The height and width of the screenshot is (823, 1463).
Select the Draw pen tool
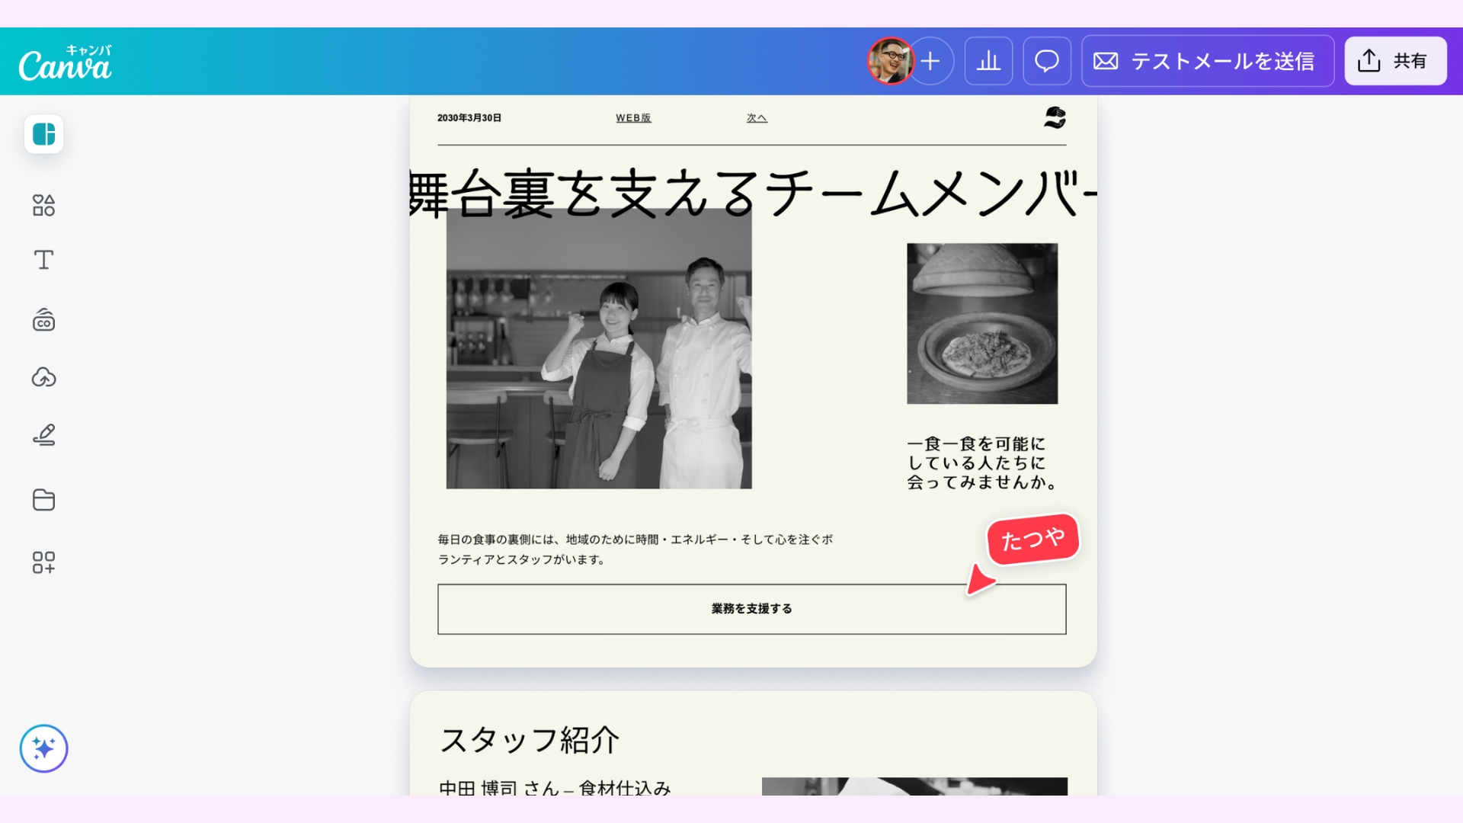pyautogui.click(x=43, y=434)
